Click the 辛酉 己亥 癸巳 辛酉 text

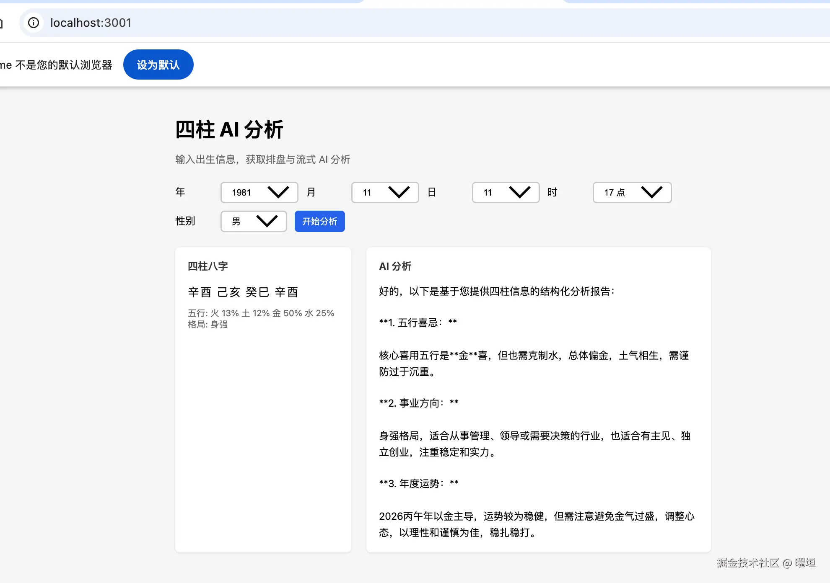(x=243, y=292)
